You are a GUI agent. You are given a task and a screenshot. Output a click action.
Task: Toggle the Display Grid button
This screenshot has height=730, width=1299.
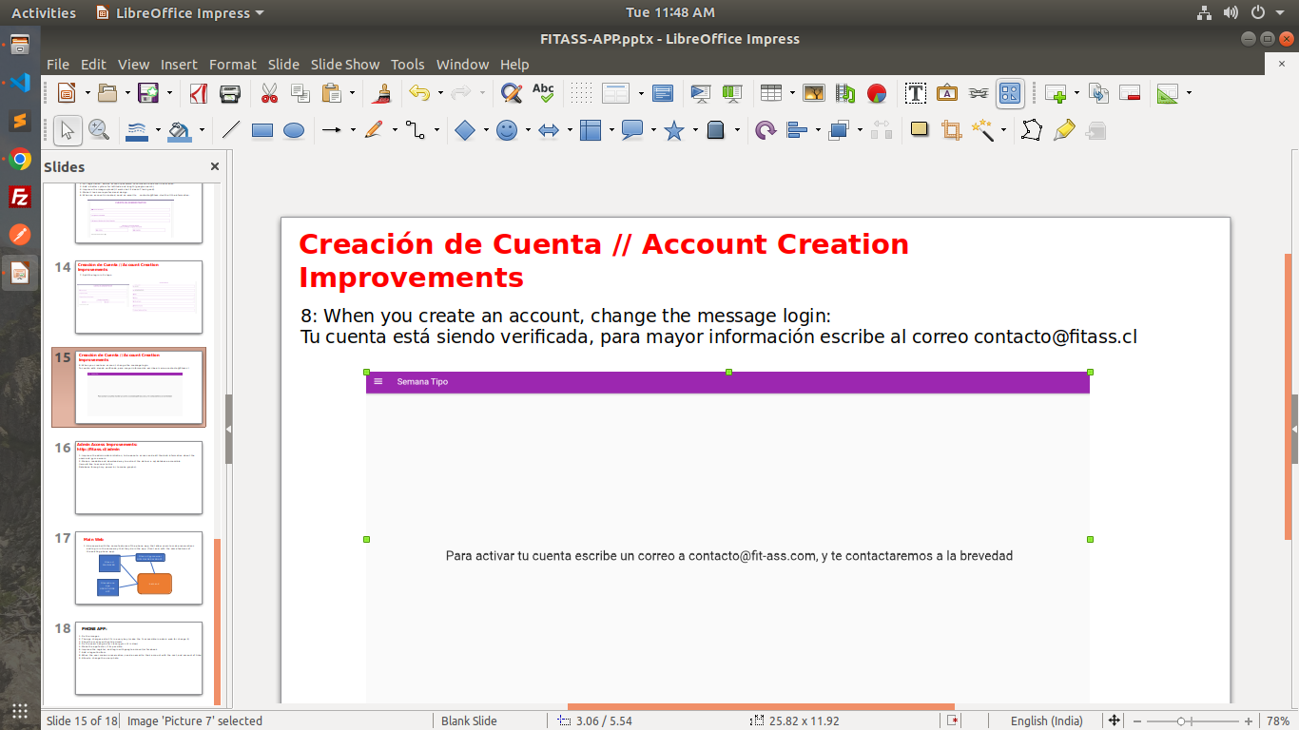tap(582, 93)
